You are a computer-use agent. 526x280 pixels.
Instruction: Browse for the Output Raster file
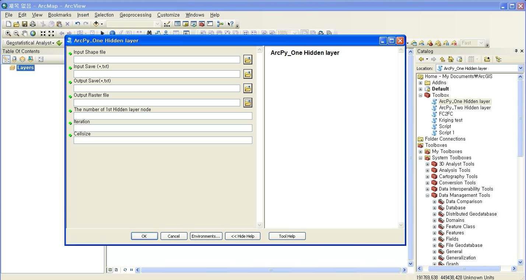248,103
